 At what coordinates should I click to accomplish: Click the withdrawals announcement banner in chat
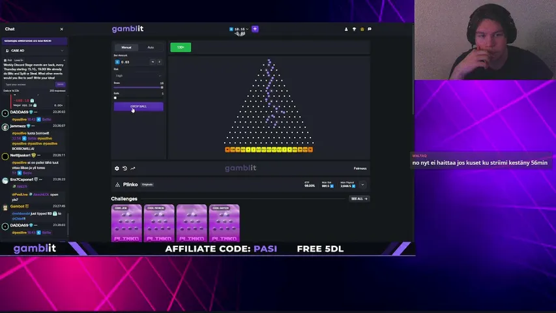pyautogui.click(x=35, y=41)
